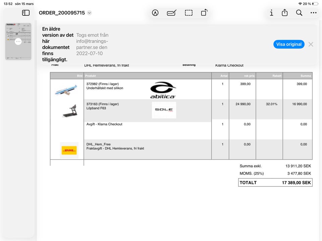The width and height of the screenshot is (322, 241).
Task: Tap the SOLE brand logo
Action: click(x=164, y=110)
